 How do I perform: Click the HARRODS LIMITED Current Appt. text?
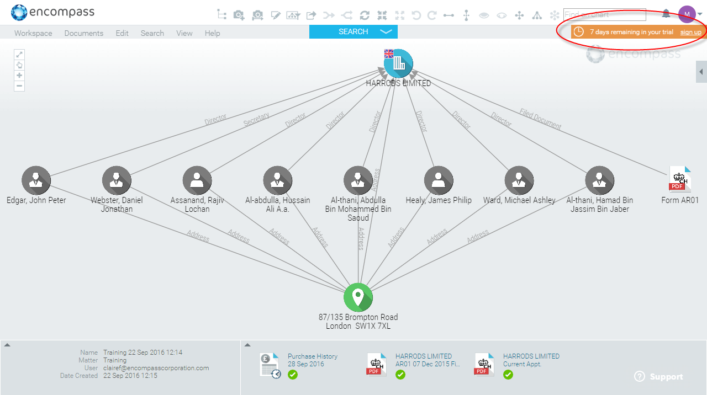pyautogui.click(x=531, y=360)
